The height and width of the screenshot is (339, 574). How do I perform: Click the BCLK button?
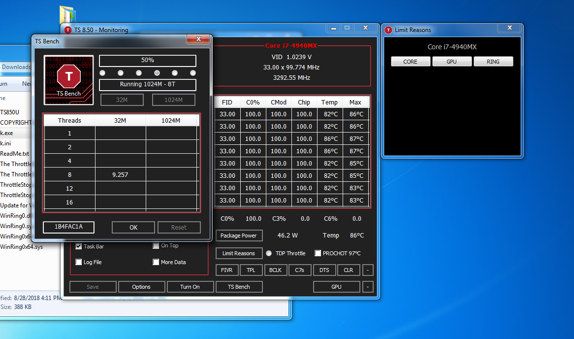click(275, 270)
